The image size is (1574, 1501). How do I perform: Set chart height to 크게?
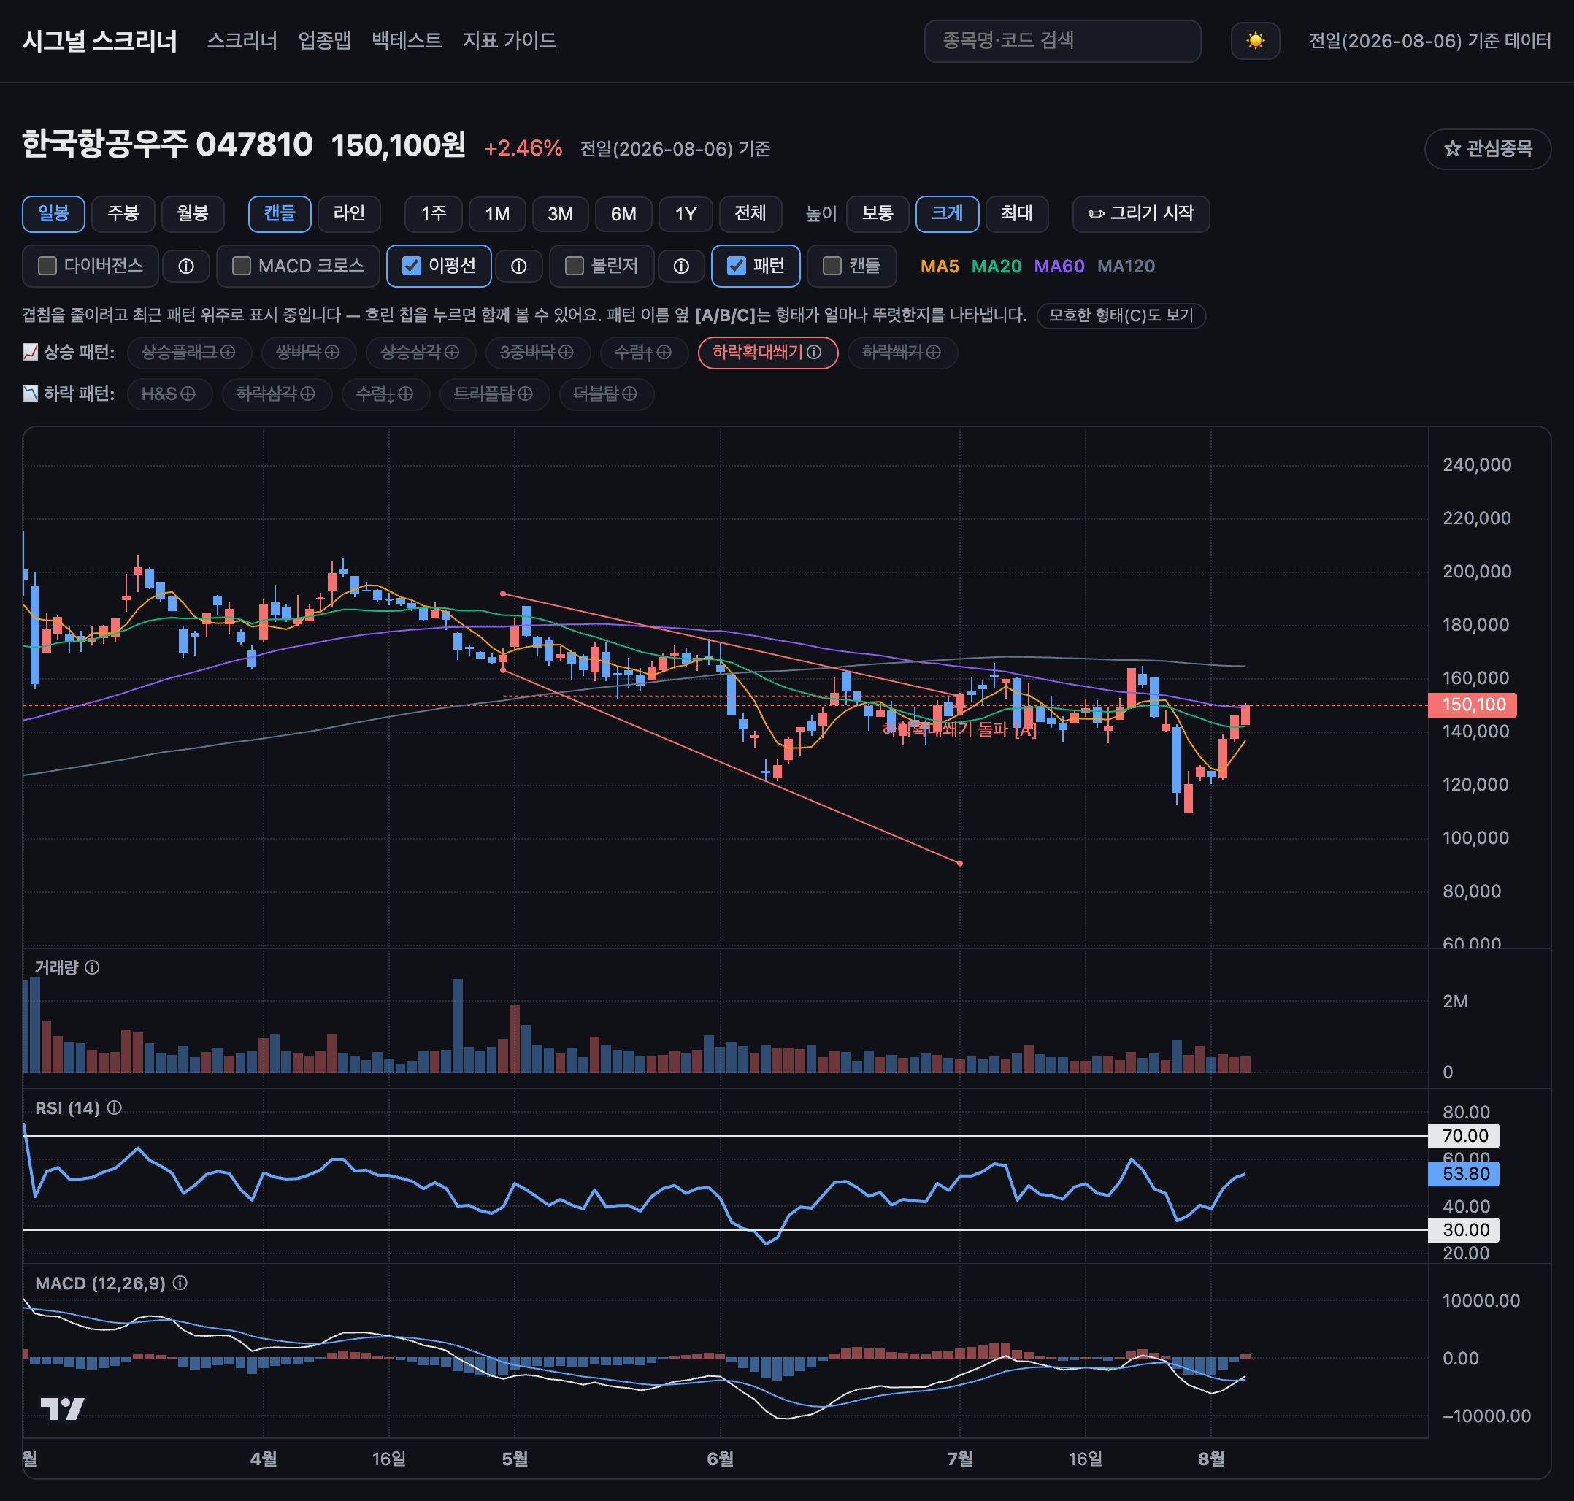948,214
